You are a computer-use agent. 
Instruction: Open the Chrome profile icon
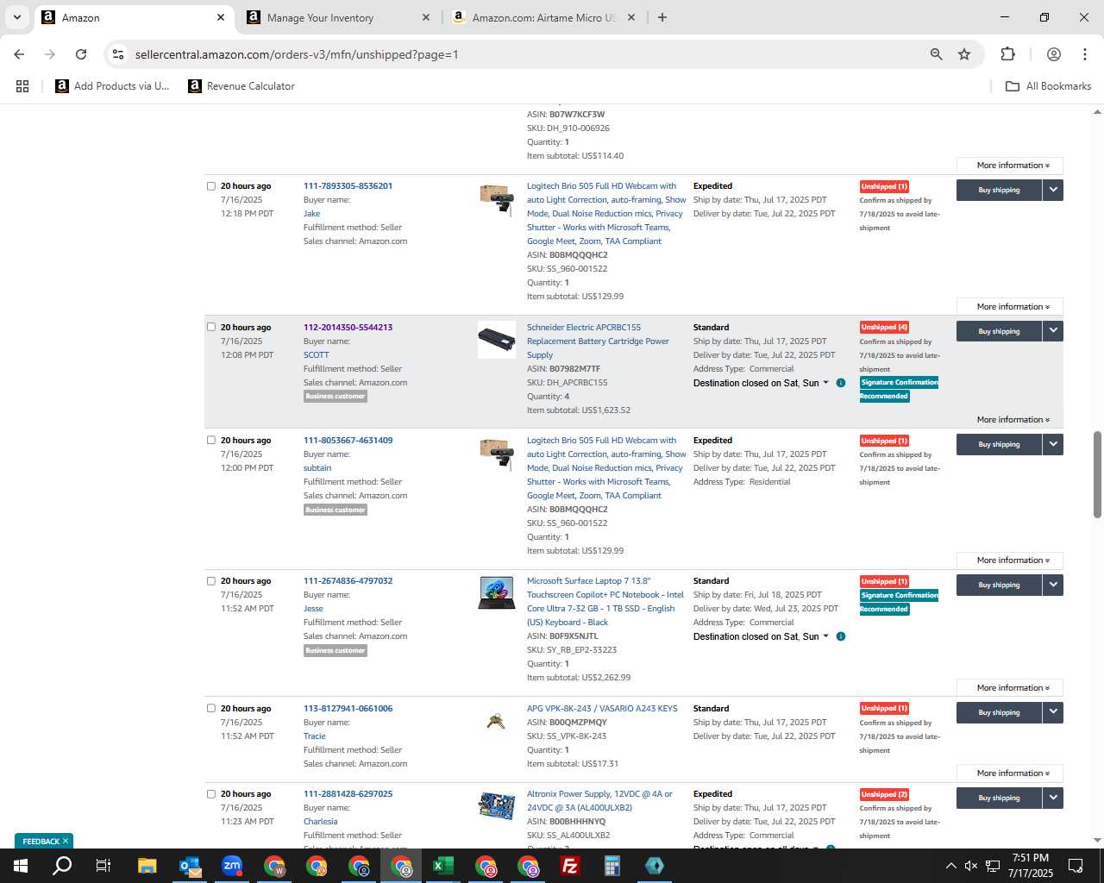tap(1053, 54)
